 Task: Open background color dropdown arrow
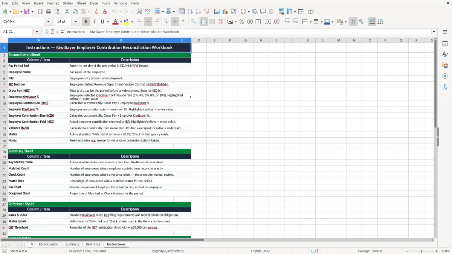coord(132,22)
